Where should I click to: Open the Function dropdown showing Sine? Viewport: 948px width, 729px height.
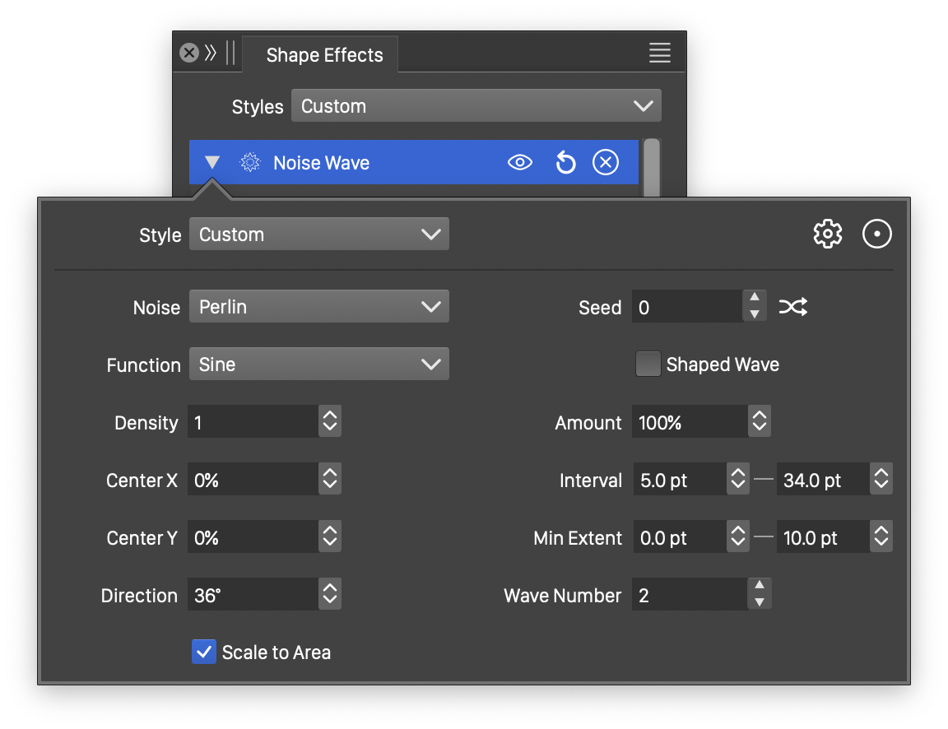click(x=318, y=364)
